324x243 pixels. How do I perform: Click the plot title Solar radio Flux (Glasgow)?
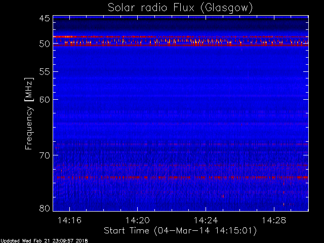[x=180, y=8]
